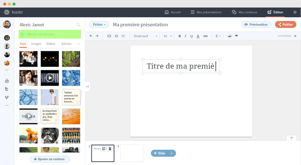This screenshot has height=165, width=301.
Task: Click the search magnifier beside Alexis Jamet
Action: point(78,25)
